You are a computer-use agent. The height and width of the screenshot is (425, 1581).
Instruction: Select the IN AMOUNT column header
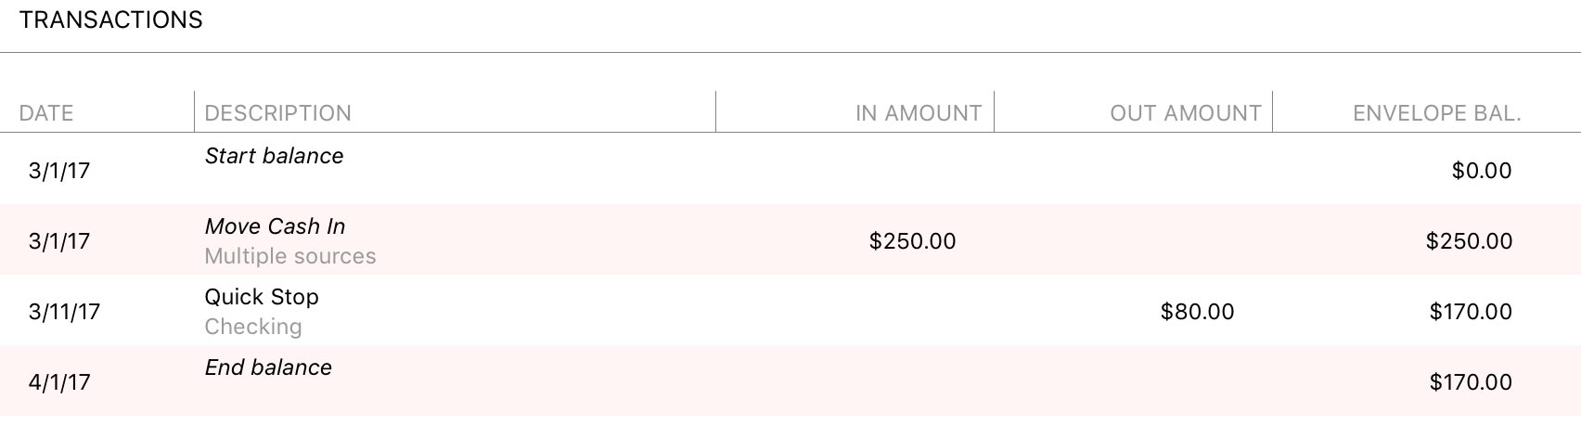[x=918, y=113]
